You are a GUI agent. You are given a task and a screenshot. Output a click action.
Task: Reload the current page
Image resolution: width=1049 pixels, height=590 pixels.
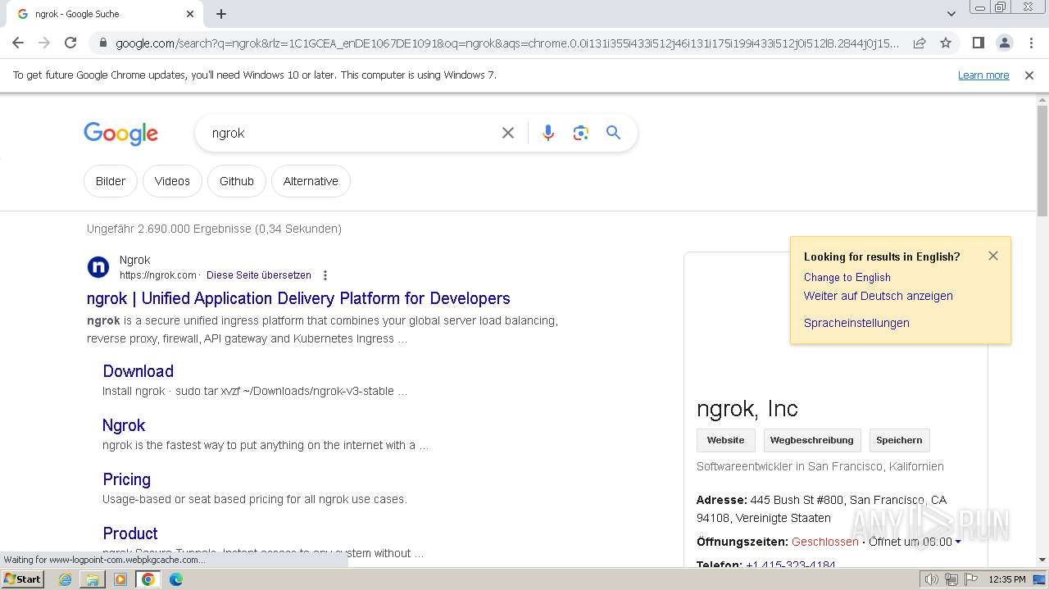coord(70,43)
